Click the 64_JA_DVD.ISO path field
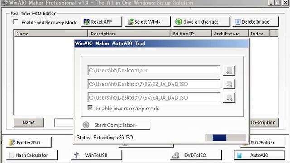 154,97
